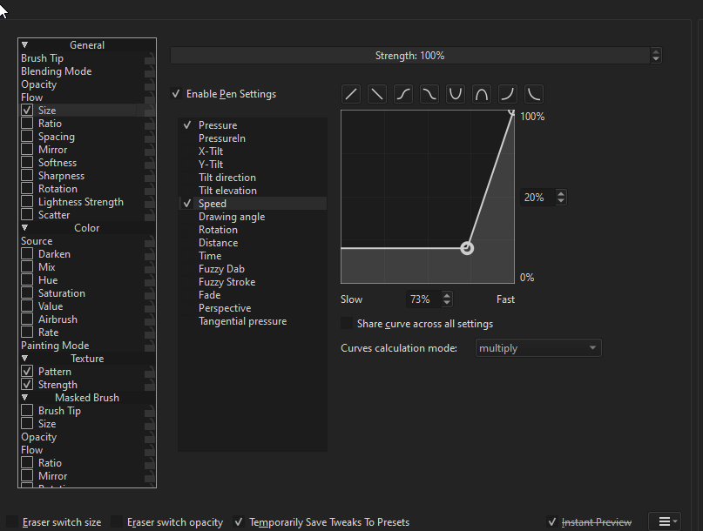Select the linear rising curve preset
Image resolution: width=703 pixels, height=531 pixels.
351,94
